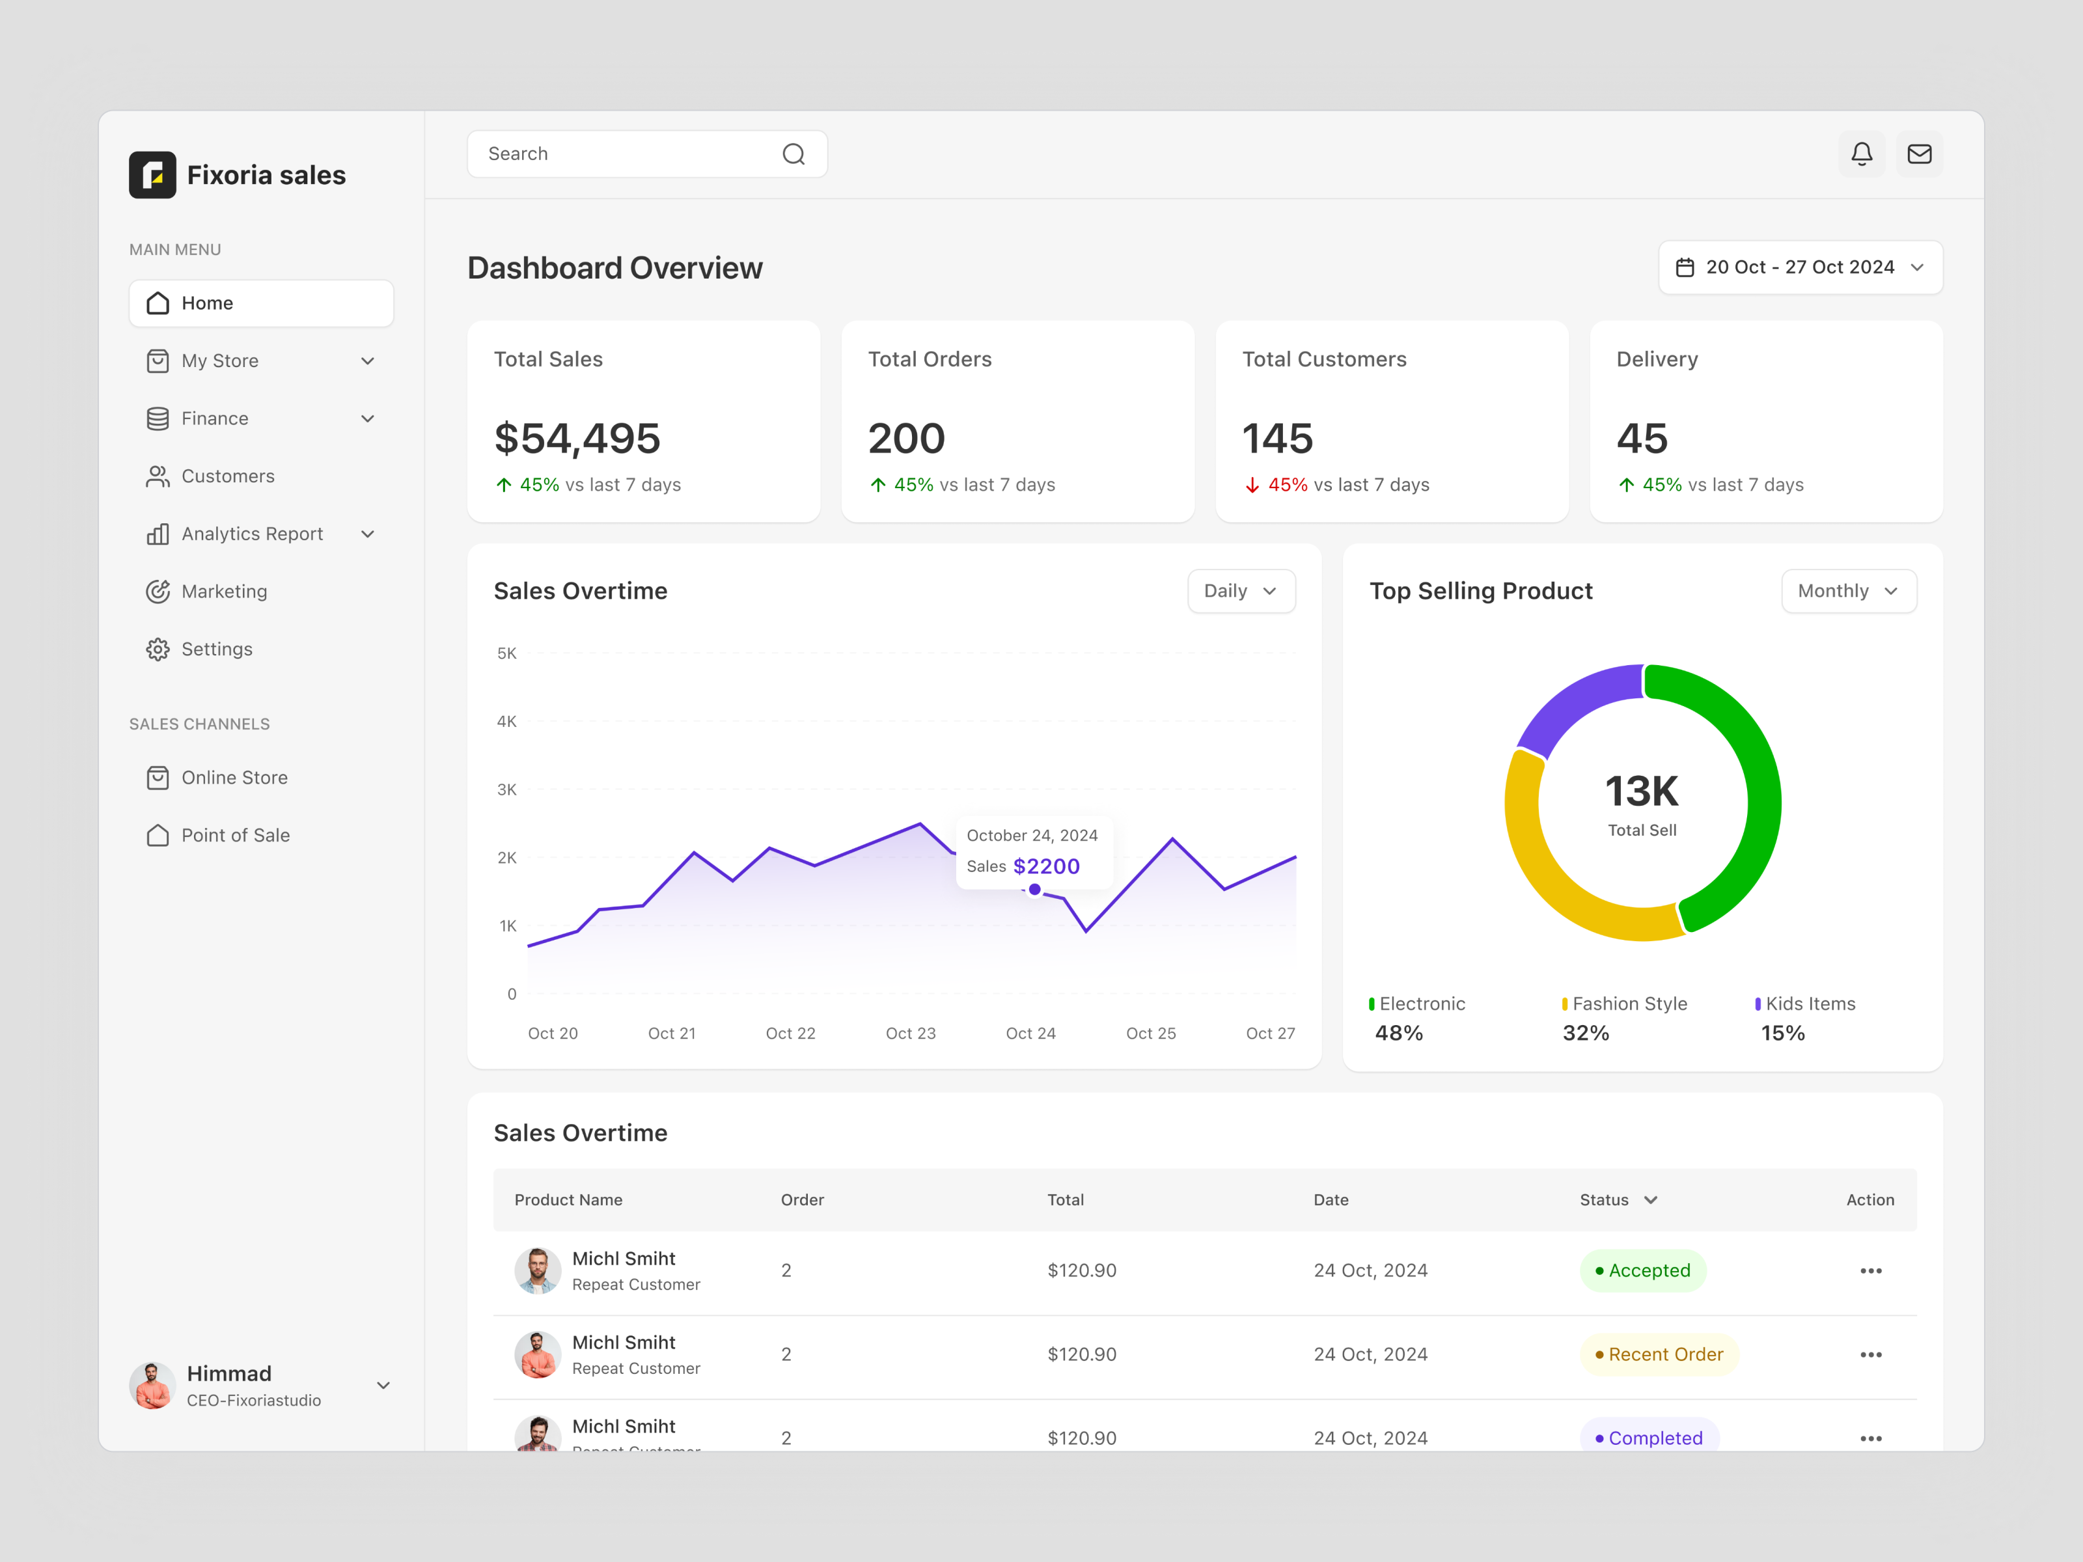The height and width of the screenshot is (1562, 2083).
Task: Open the Analytics Report submenu
Action: pos(368,534)
